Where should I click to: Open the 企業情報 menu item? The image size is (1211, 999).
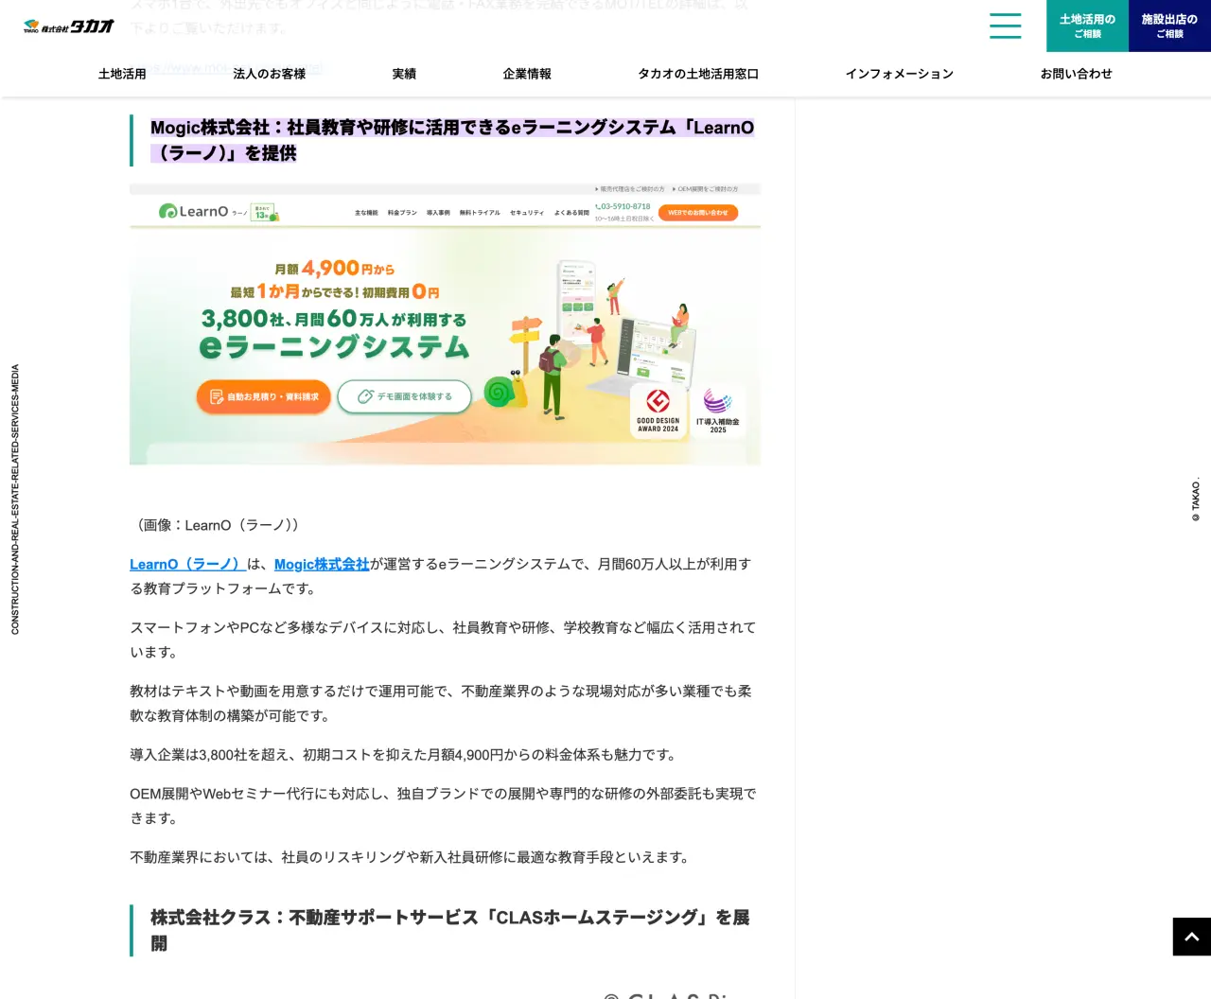click(x=527, y=74)
